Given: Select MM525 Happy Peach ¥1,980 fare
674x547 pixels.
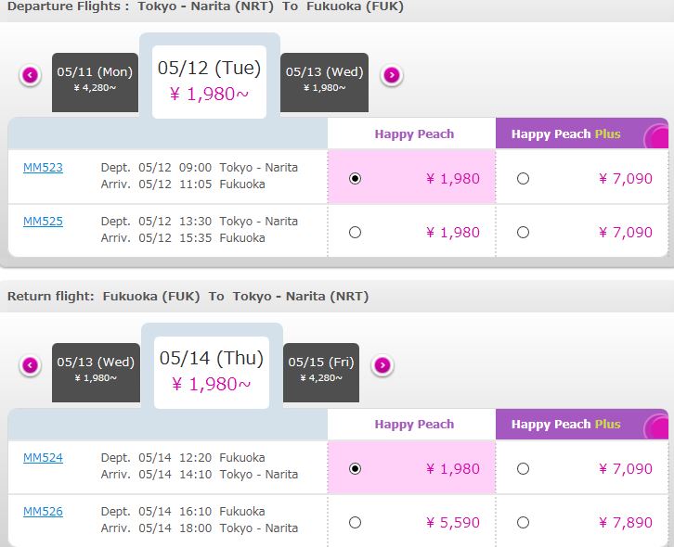Looking at the screenshot, I should click(355, 233).
